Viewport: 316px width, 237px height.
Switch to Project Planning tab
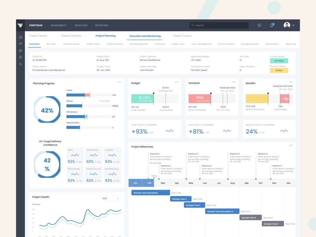click(x=106, y=36)
